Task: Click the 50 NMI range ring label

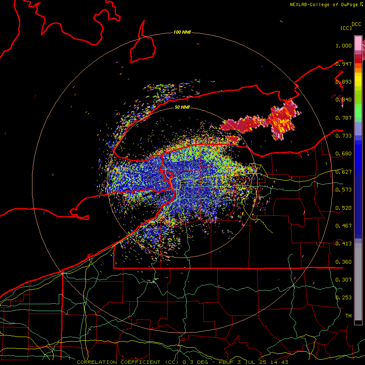Action: click(182, 107)
